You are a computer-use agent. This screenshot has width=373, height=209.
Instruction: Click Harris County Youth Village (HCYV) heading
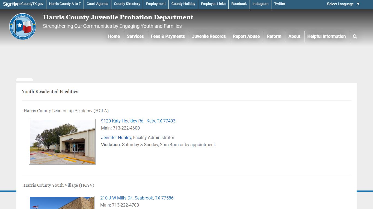59,185
